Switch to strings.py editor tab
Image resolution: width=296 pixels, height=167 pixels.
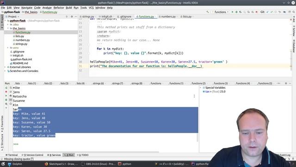point(88,17)
